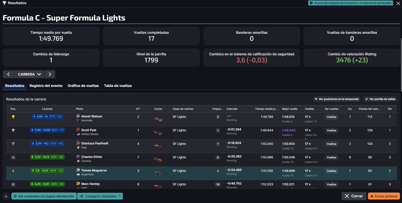Click interval -0:48.702 in Marc Henley's row

[234, 184]
